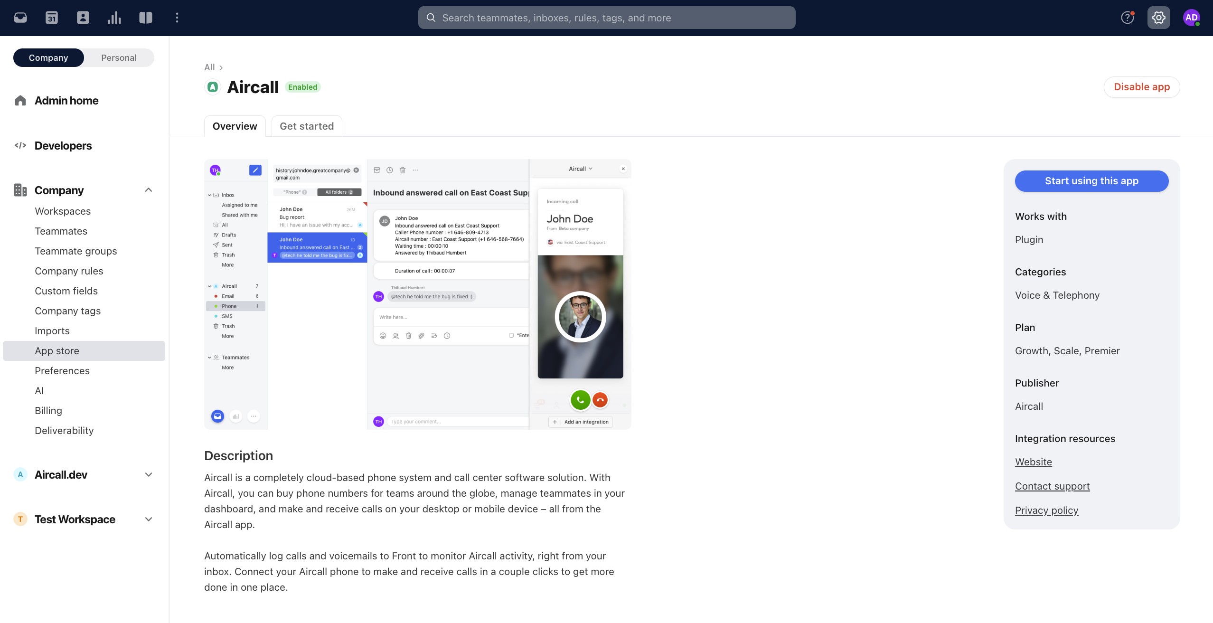Click the Growth, Scale, Premier plan text

pos(1067,351)
